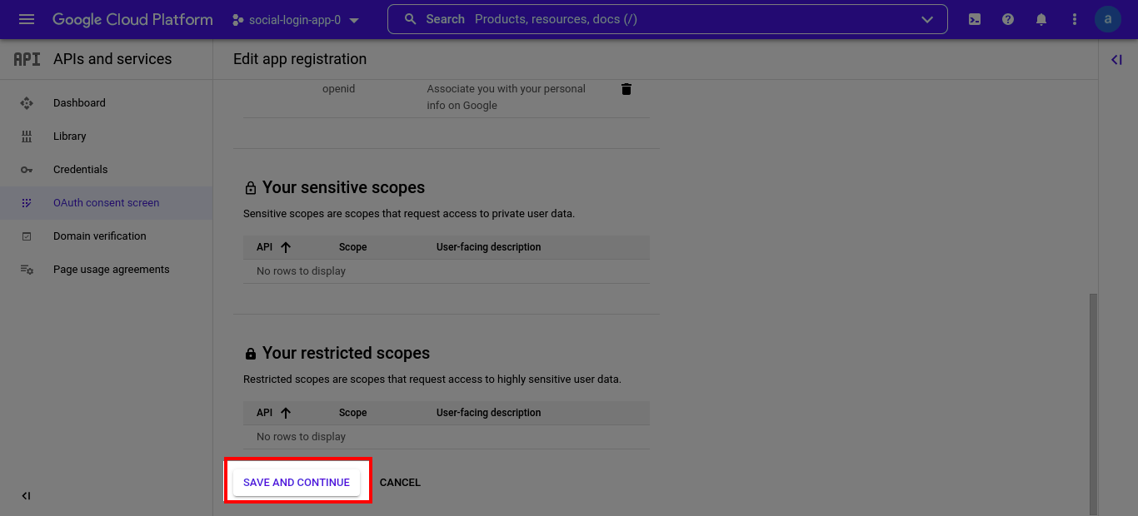Image resolution: width=1138 pixels, height=516 pixels.
Task: Open the help question mark icon
Action: [1008, 19]
